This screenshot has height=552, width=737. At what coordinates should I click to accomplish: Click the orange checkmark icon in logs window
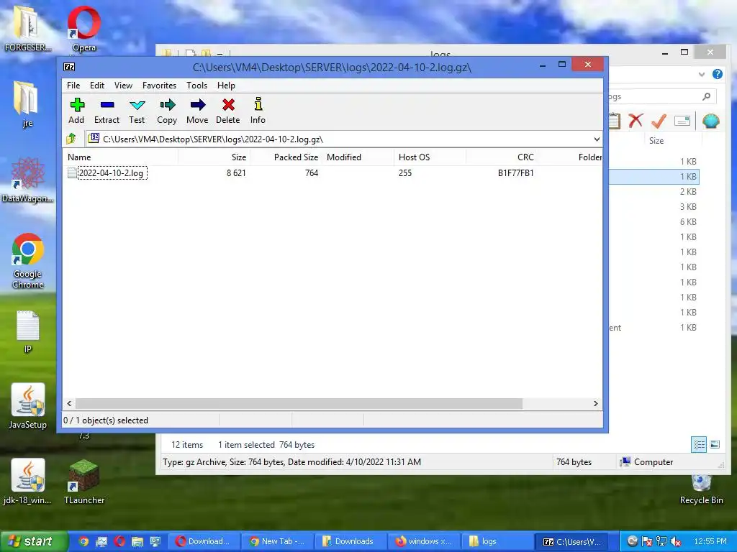(659, 121)
